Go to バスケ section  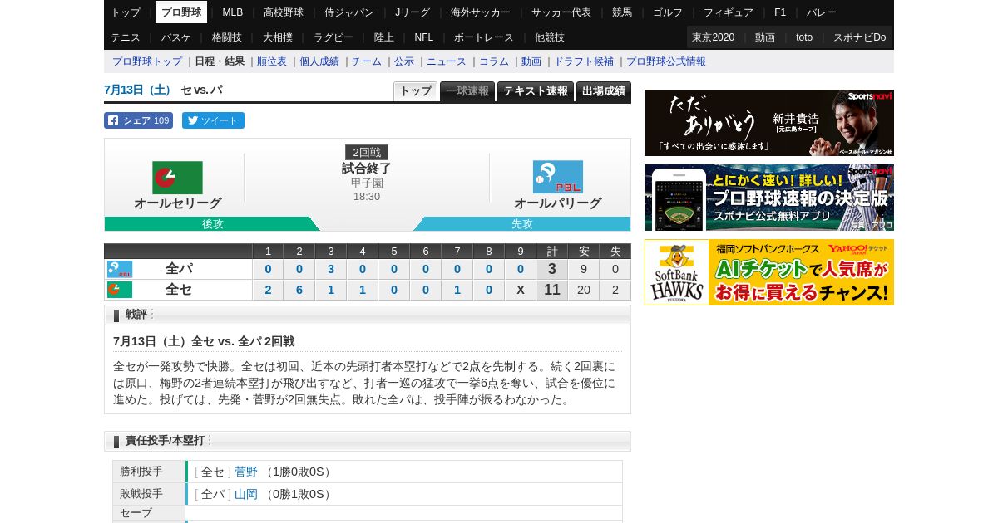[176, 37]
